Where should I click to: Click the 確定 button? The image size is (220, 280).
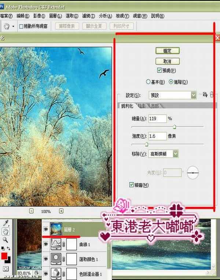coord(168,51)
